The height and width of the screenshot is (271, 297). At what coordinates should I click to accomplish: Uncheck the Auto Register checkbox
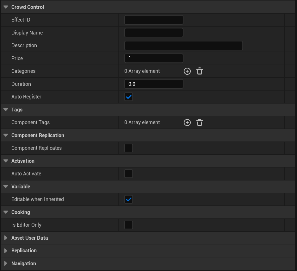[x=128, y=97]
